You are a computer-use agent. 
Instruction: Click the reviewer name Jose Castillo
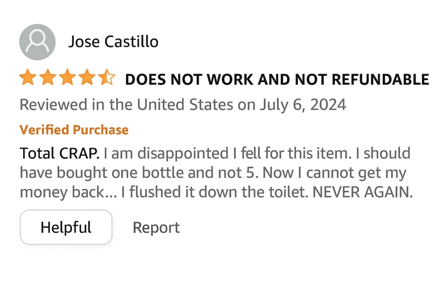click(x=113, y=42)
